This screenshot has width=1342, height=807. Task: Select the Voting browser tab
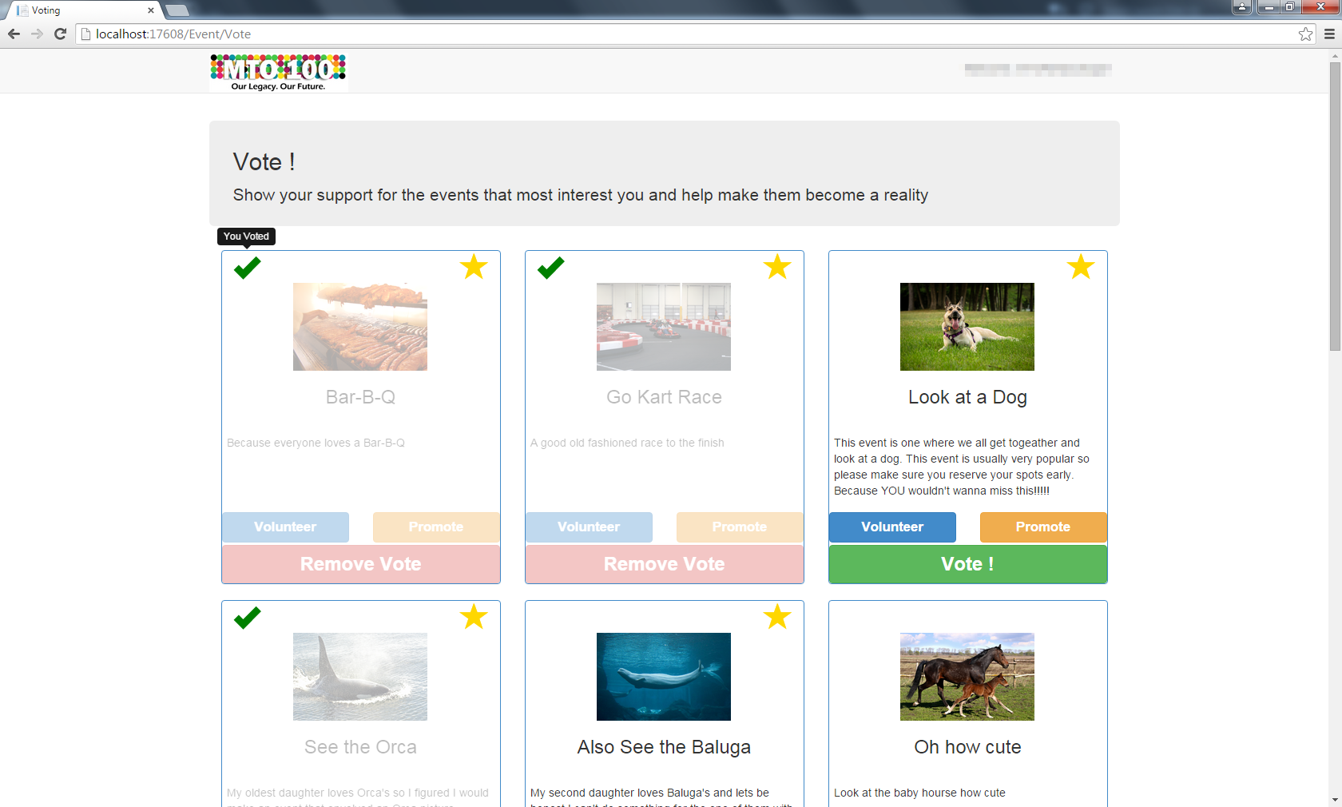pos(84,10)
